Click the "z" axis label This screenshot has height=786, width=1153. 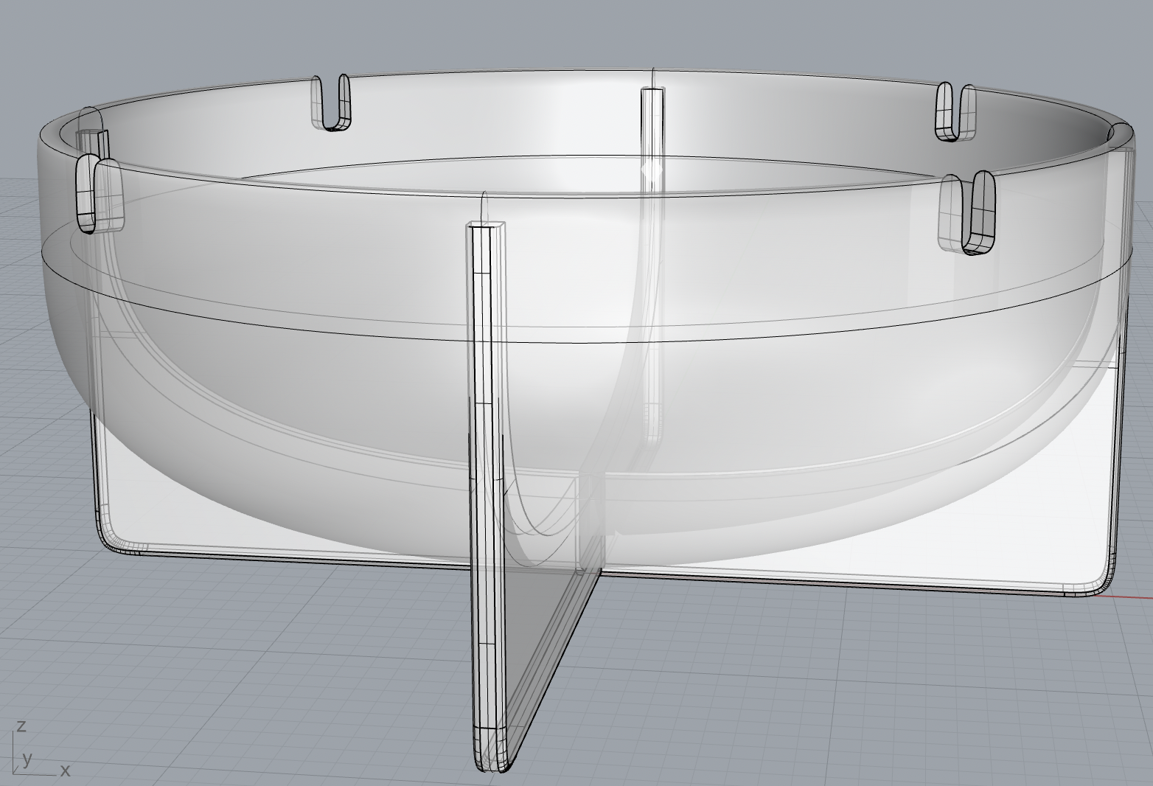pos(21,726)
